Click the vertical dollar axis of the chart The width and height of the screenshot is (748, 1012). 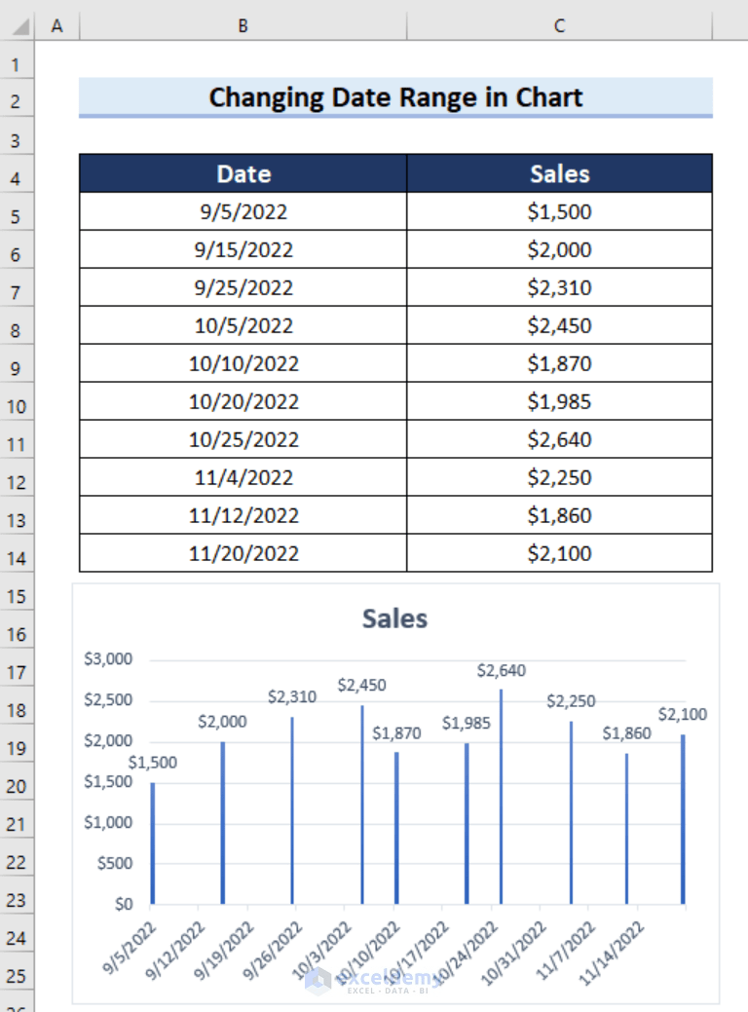(x=106, y=779)
